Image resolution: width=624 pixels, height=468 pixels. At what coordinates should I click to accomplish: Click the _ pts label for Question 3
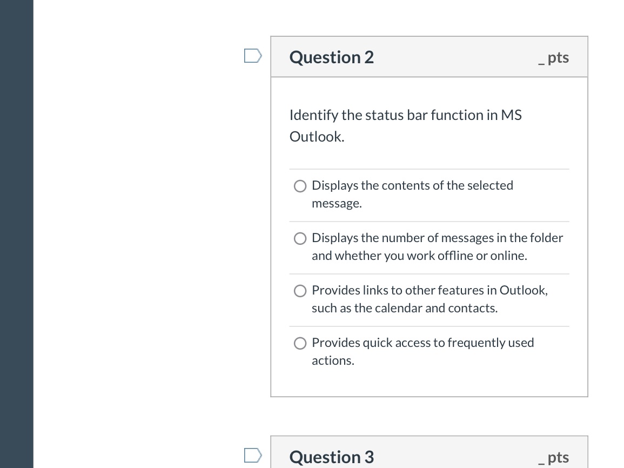[553, 457]
